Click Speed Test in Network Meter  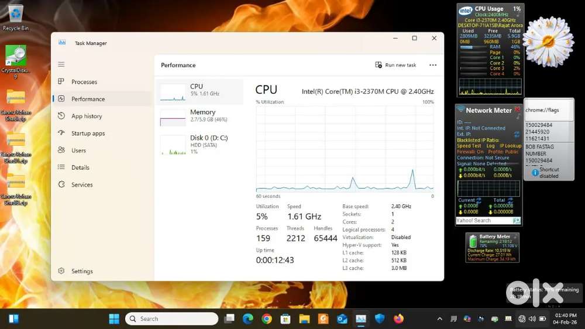click(x=469, y=146)
